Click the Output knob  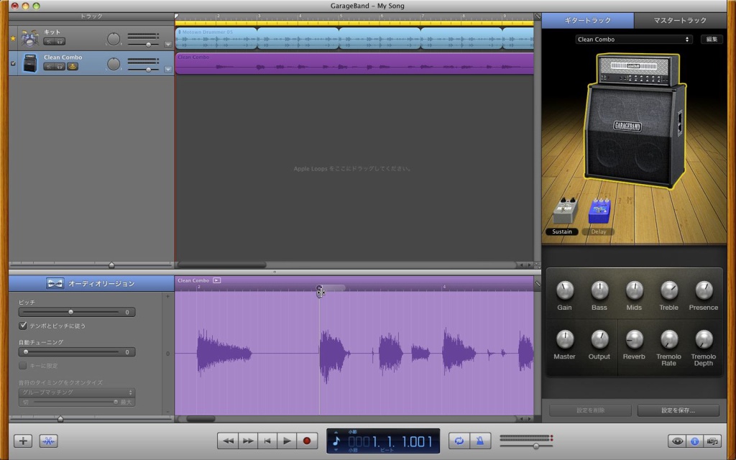coord(599,339)
